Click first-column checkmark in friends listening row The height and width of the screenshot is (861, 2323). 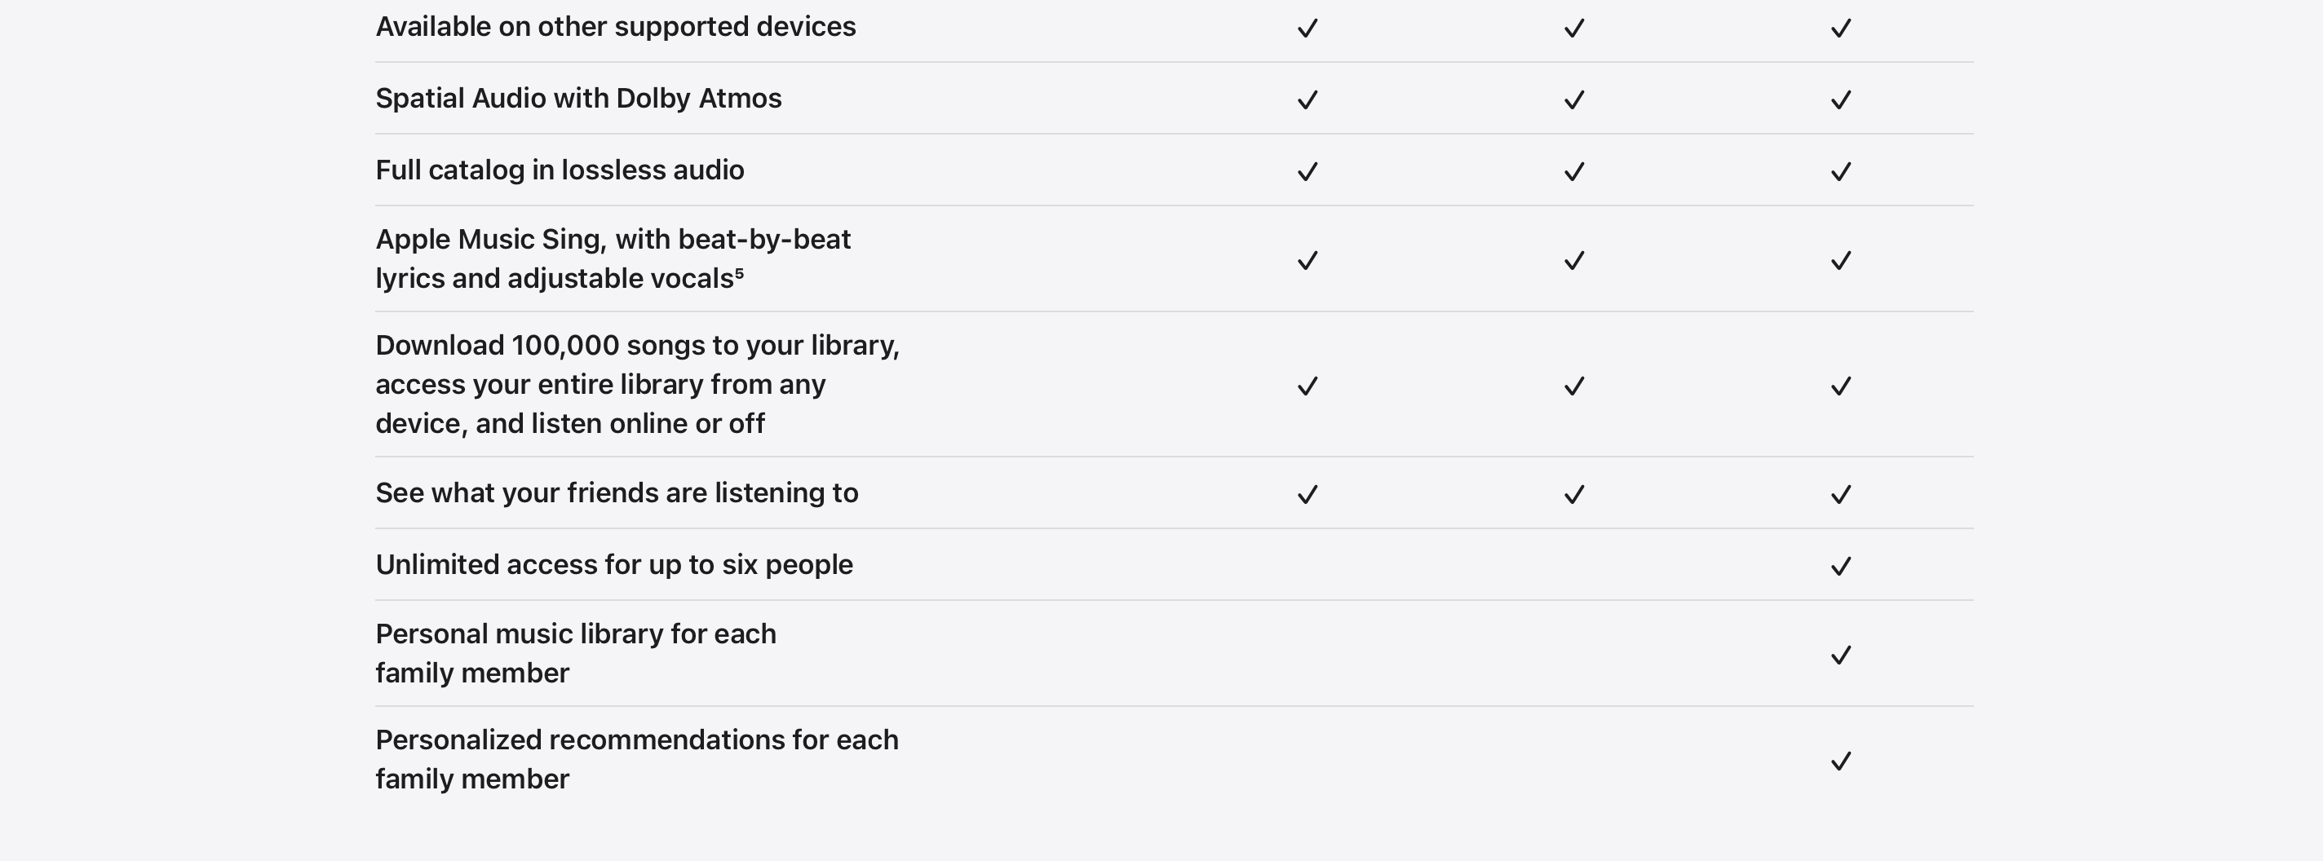(1308, 494)
